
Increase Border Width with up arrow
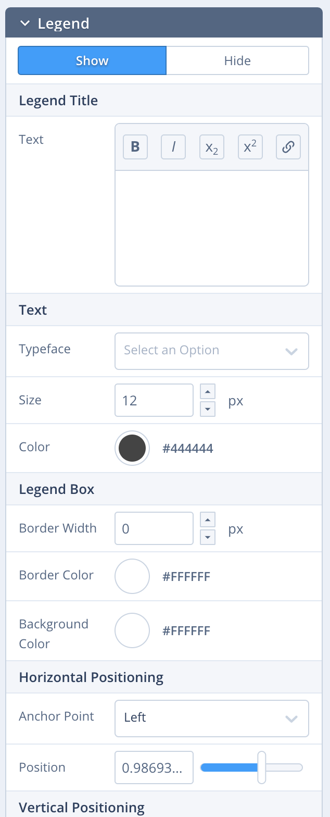(208, 519)
